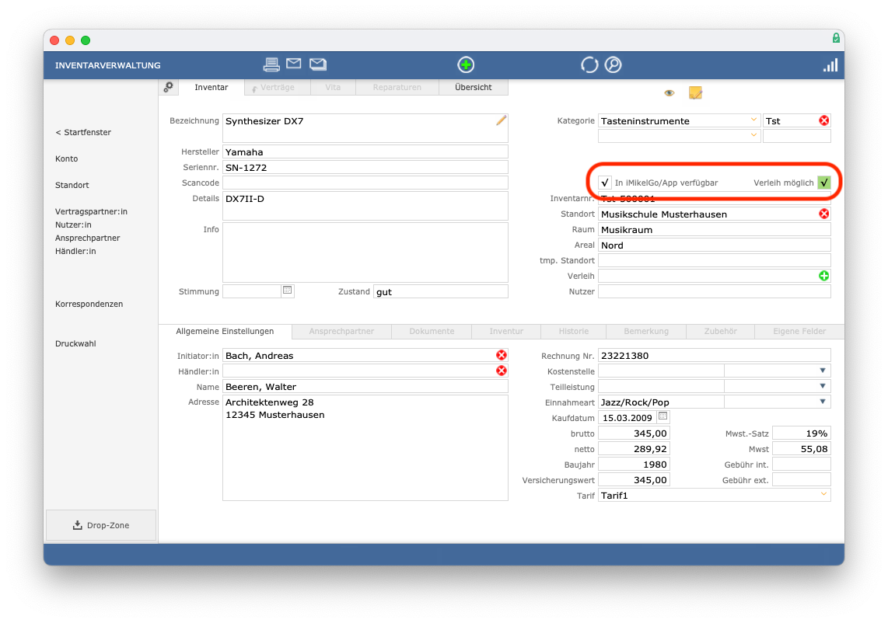This screenshot has height=623, width=888.
Task: Click the Mwst.-Satz field 19%
Action: [802, 433]
